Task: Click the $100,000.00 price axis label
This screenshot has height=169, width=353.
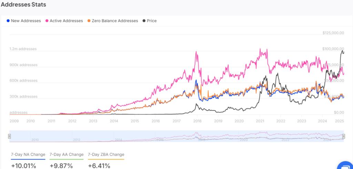Action: coord(333,49)
